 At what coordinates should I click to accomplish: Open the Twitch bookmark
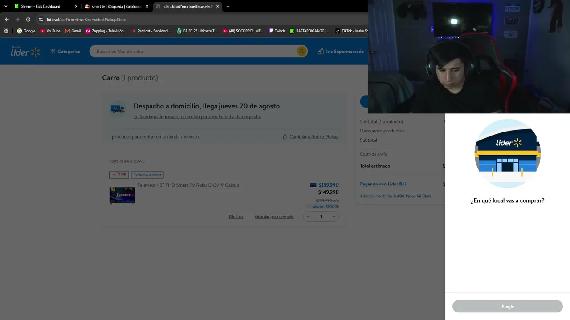click(x=277, y=31)
